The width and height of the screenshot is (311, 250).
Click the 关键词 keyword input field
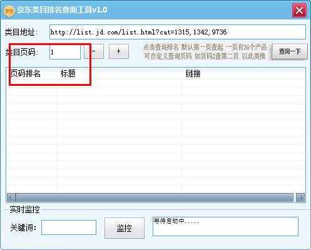point(69,227)
